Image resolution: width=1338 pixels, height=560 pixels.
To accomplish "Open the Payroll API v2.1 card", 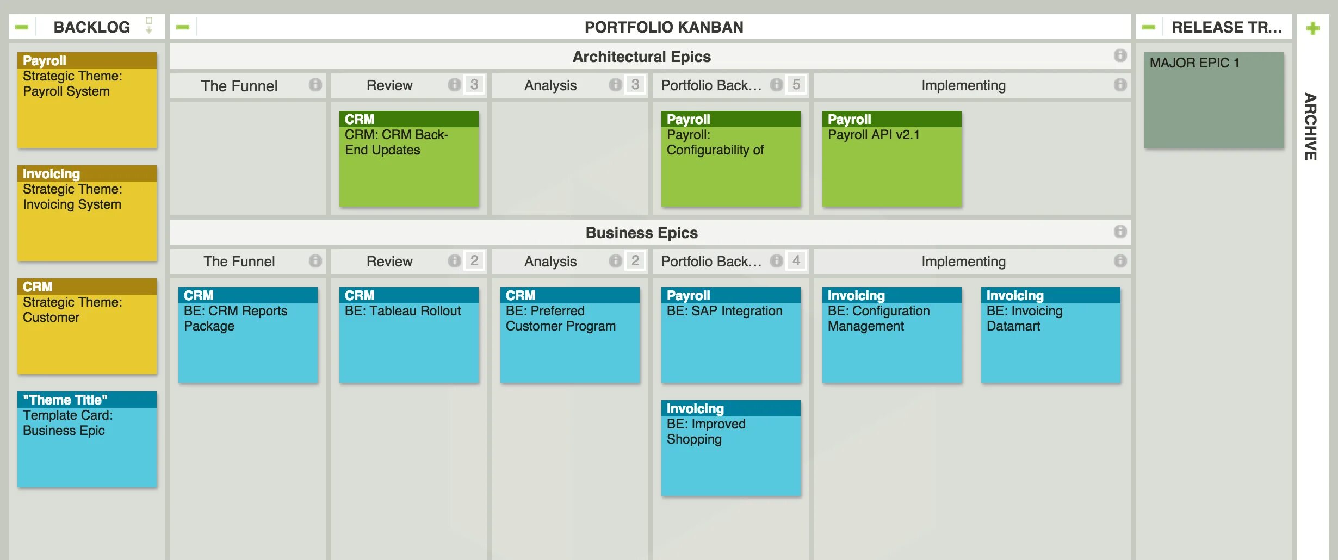I will [x=891, y=158].
